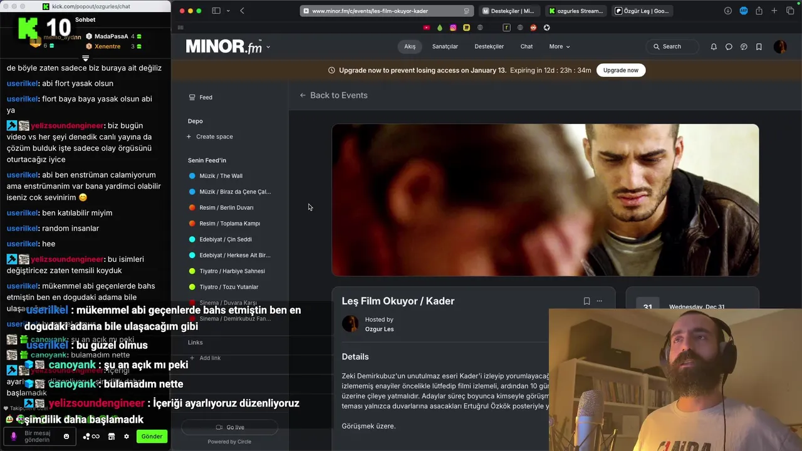Switch to the Chat navigation tab
The image size is (802, 451).
pos(526,46)
